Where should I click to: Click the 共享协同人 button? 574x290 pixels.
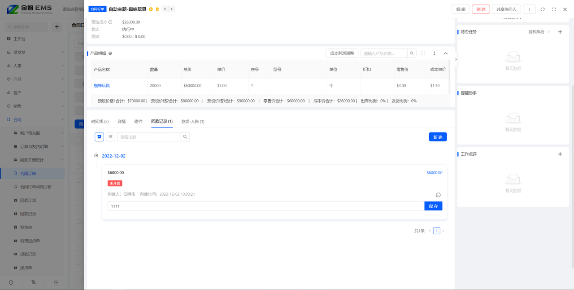click(506, 9)
